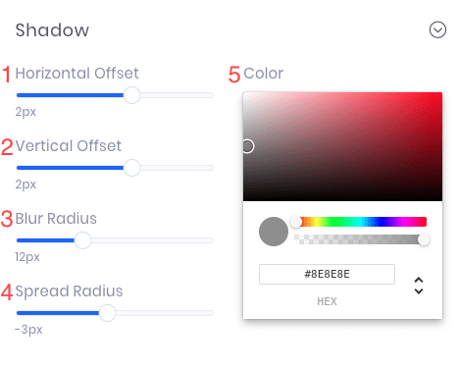Click the hue rainbow slider bar

pos(361,222)
